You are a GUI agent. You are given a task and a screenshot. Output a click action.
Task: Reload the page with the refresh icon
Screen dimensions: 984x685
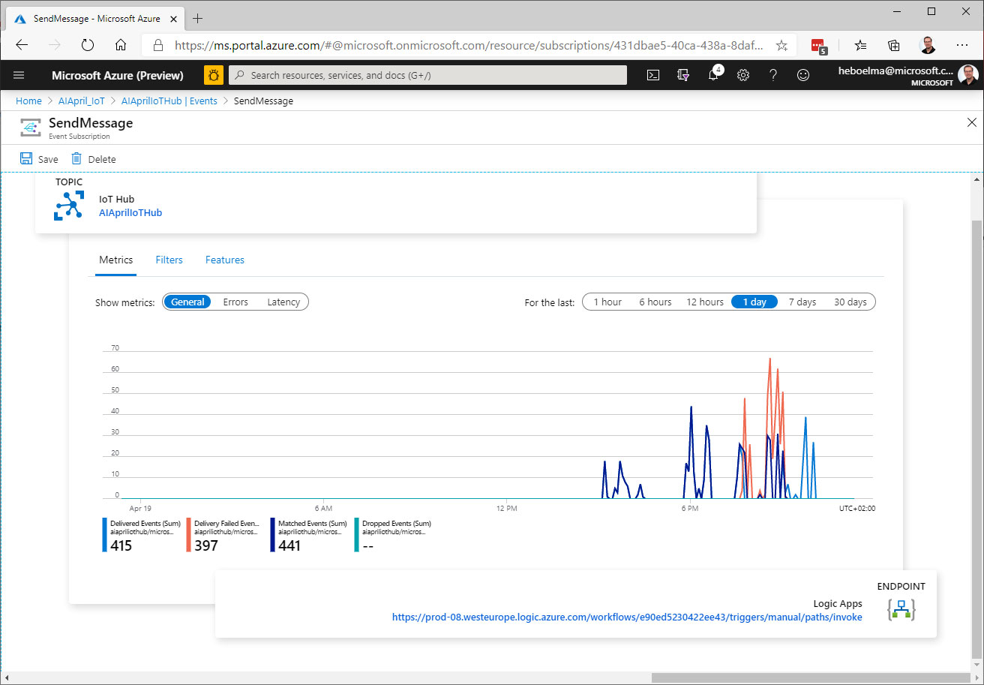click(88, 45)
